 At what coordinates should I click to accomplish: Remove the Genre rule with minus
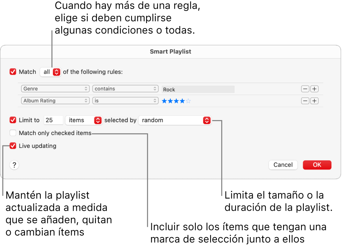tap(305, 89)
